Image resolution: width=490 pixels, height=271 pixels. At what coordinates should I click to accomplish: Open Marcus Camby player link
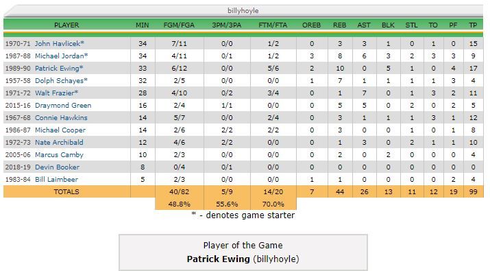[x=59, y=154]
